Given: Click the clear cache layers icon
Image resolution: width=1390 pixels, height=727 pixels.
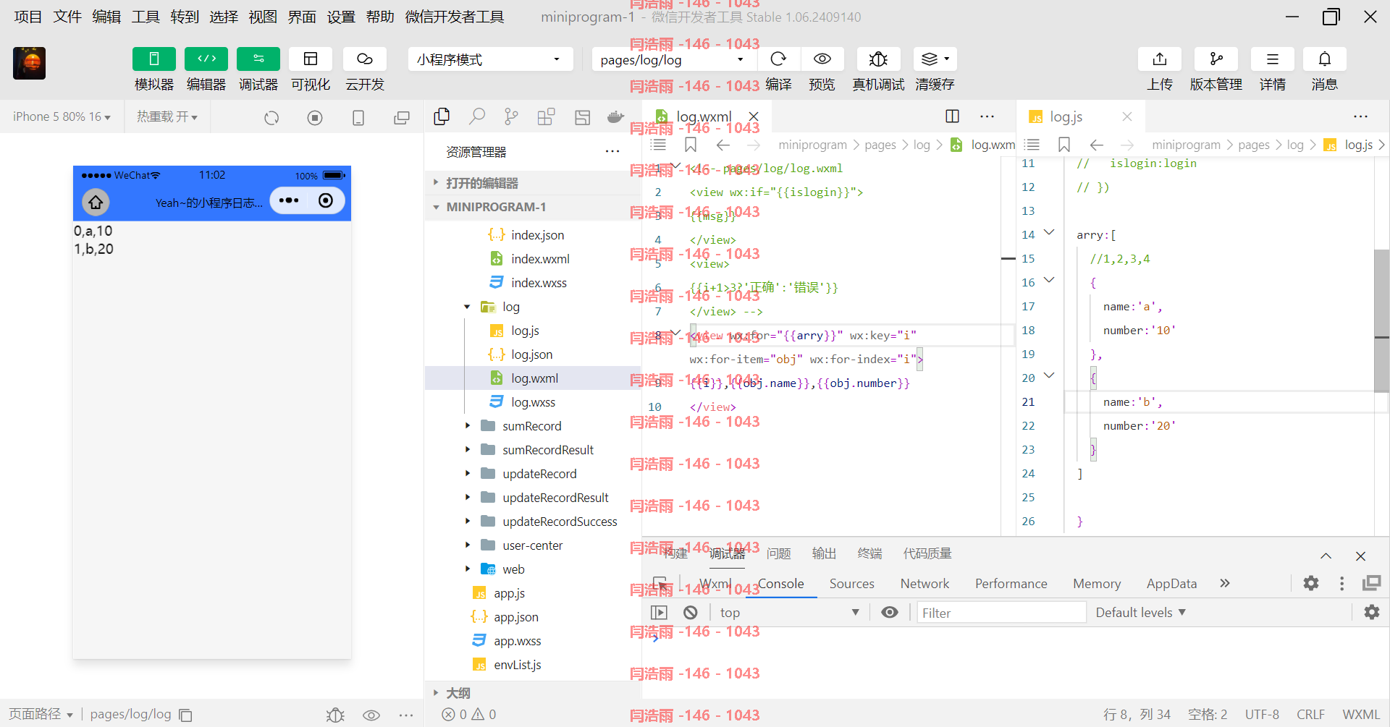Looking at the screenshot, I should pyautogui.click(x=935, y=59).
